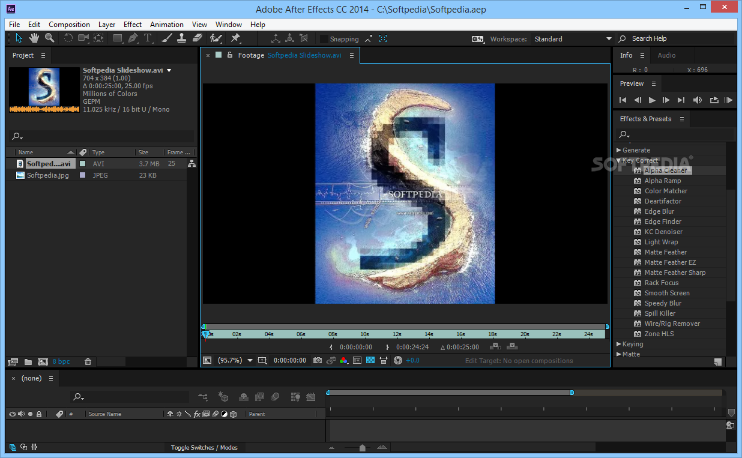Open the magnification ratio dropdown (95.7%)

(235, 361)
